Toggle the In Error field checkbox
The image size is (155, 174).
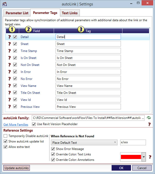click(x=15, y=72)
